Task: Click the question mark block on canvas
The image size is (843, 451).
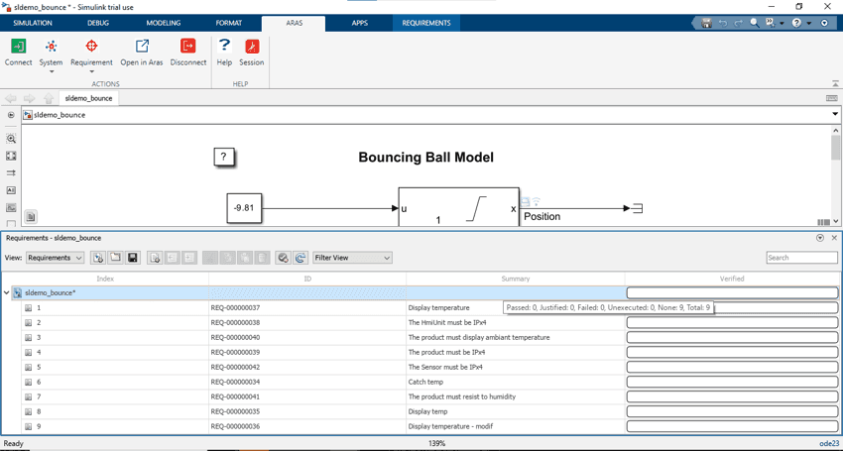Action: click(224, 157)
